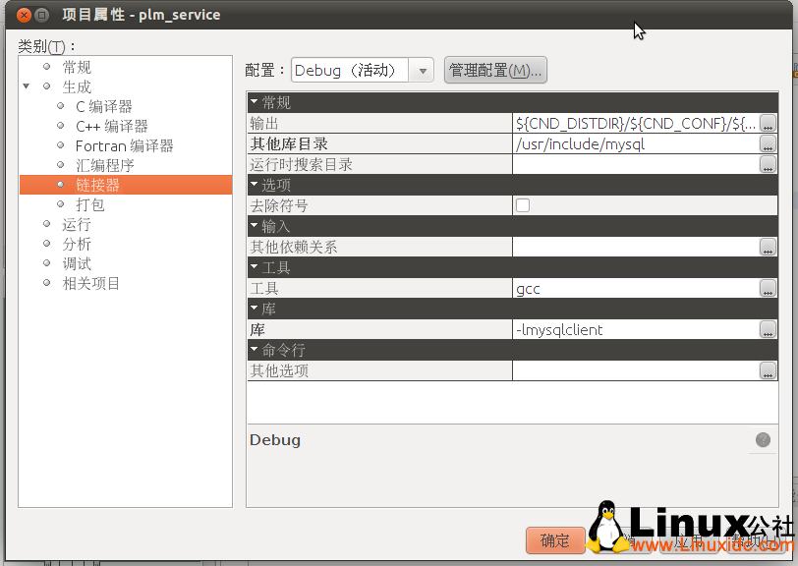The image size is (798, 566).
Task: Click the 管理配置(M)... button
Action: coord(495,71)
